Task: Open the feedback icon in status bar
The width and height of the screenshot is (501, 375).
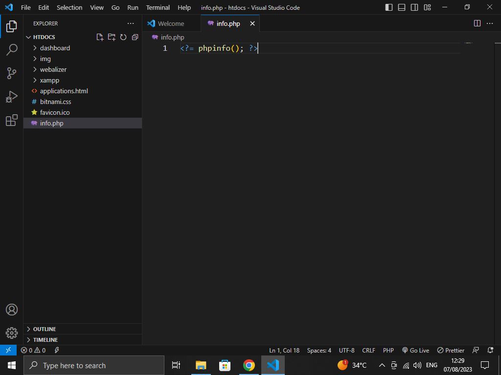Action: click(x=476, y=350)
